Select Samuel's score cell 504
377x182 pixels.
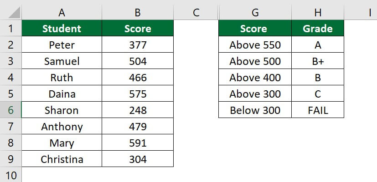[138, 61]
